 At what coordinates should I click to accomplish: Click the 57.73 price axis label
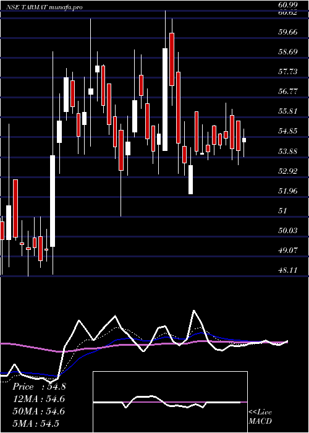pyautogui.click(x=288, y=72)
